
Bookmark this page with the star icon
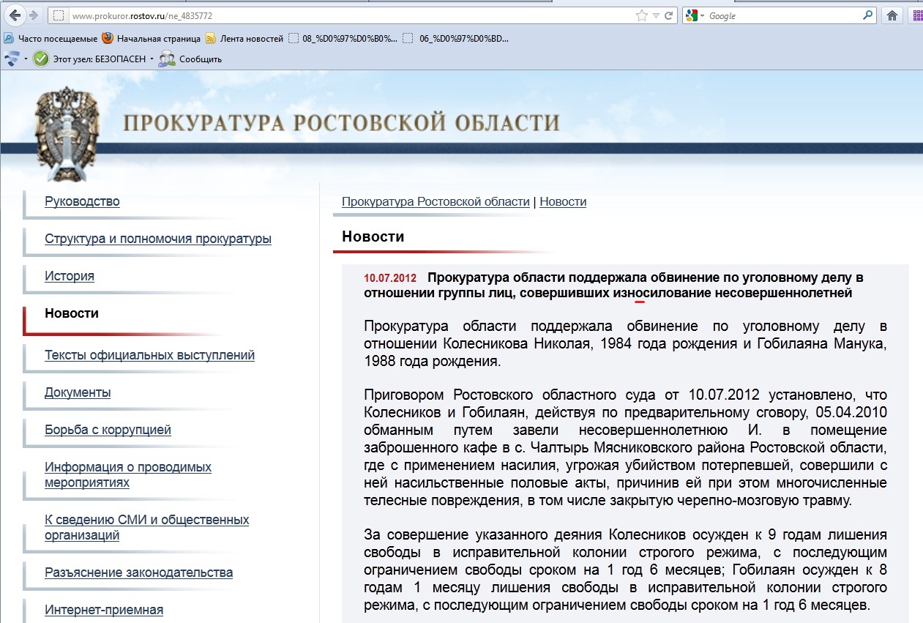pos(642,15)
